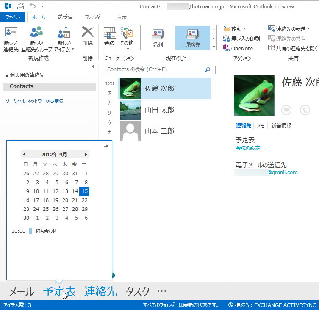Viewport: 319px width, 310px height.
Task: Click the Exchange ActiveSync connection status
Action: click(x=273, y=305)
